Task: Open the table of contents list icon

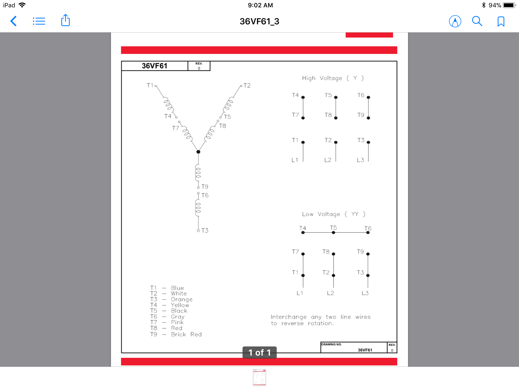Action: tap(39, 21)
